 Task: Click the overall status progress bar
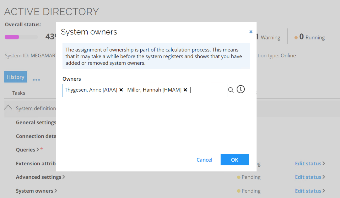(21, 37)
